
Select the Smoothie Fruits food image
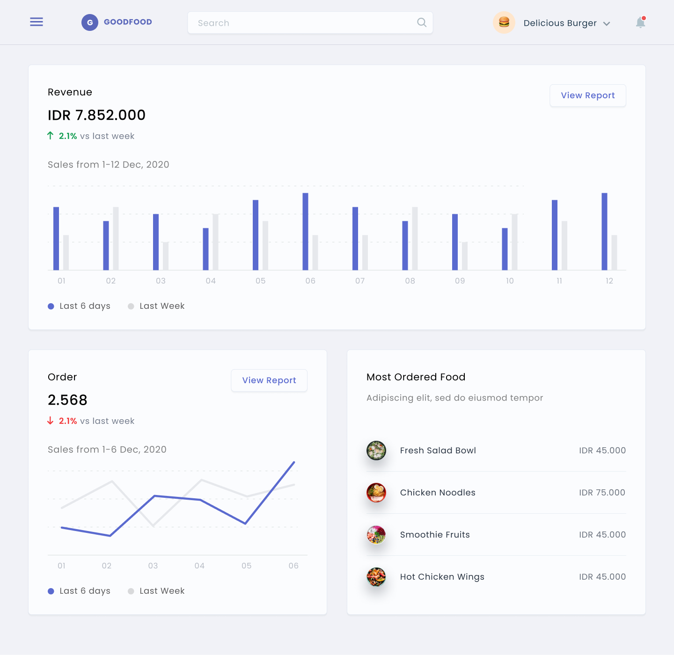pyautogui.click(x=376, y=535)
